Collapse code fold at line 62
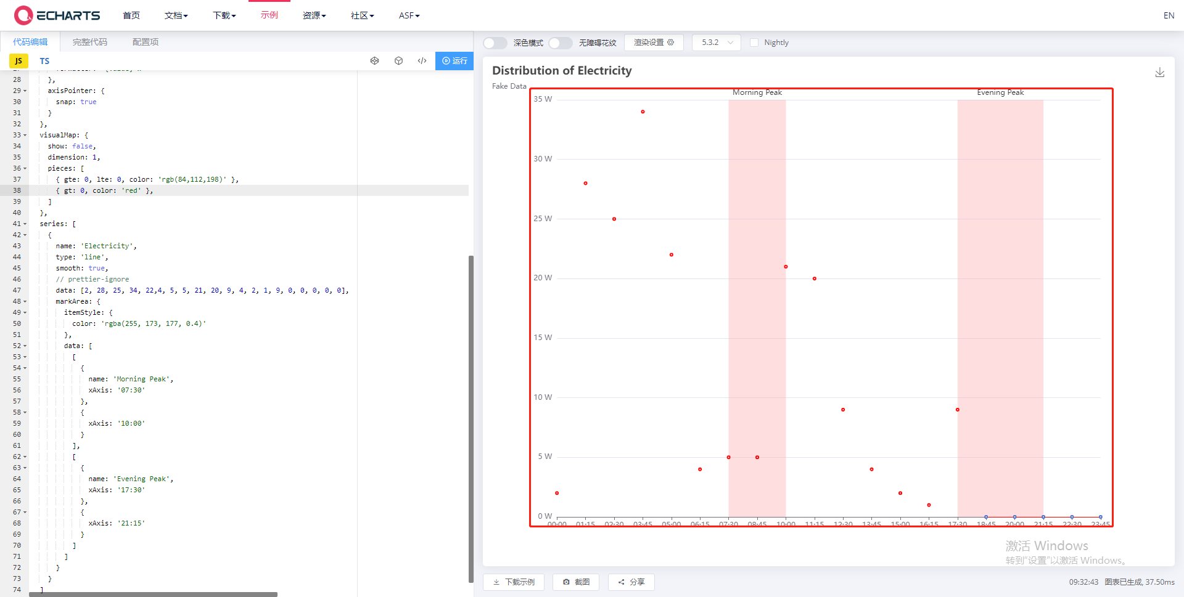1184x597 pixels. pos(25,457)
